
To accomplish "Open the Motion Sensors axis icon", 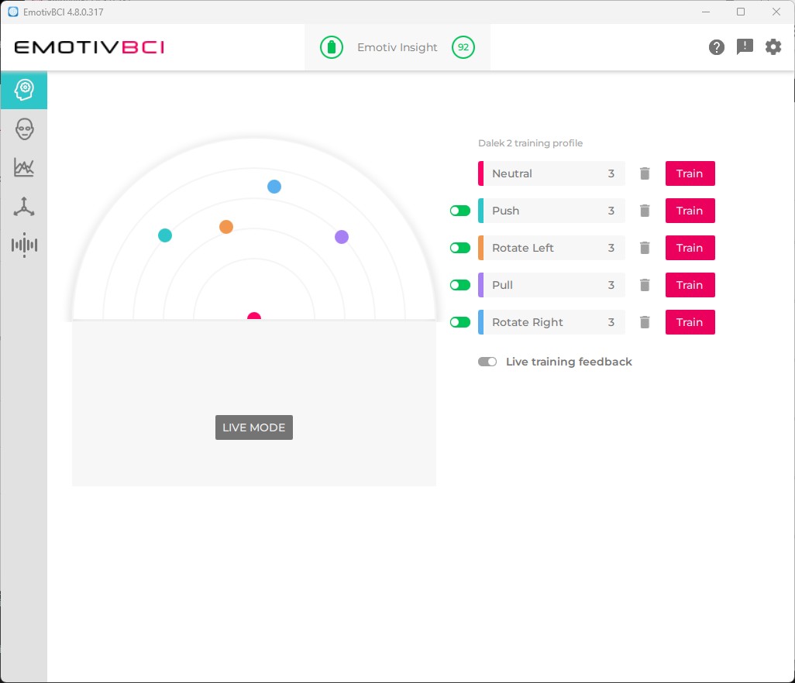I will point(24,207).
